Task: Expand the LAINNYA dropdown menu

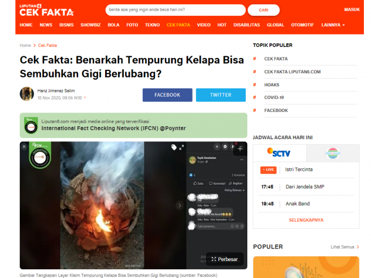Action: coord(333,25)
